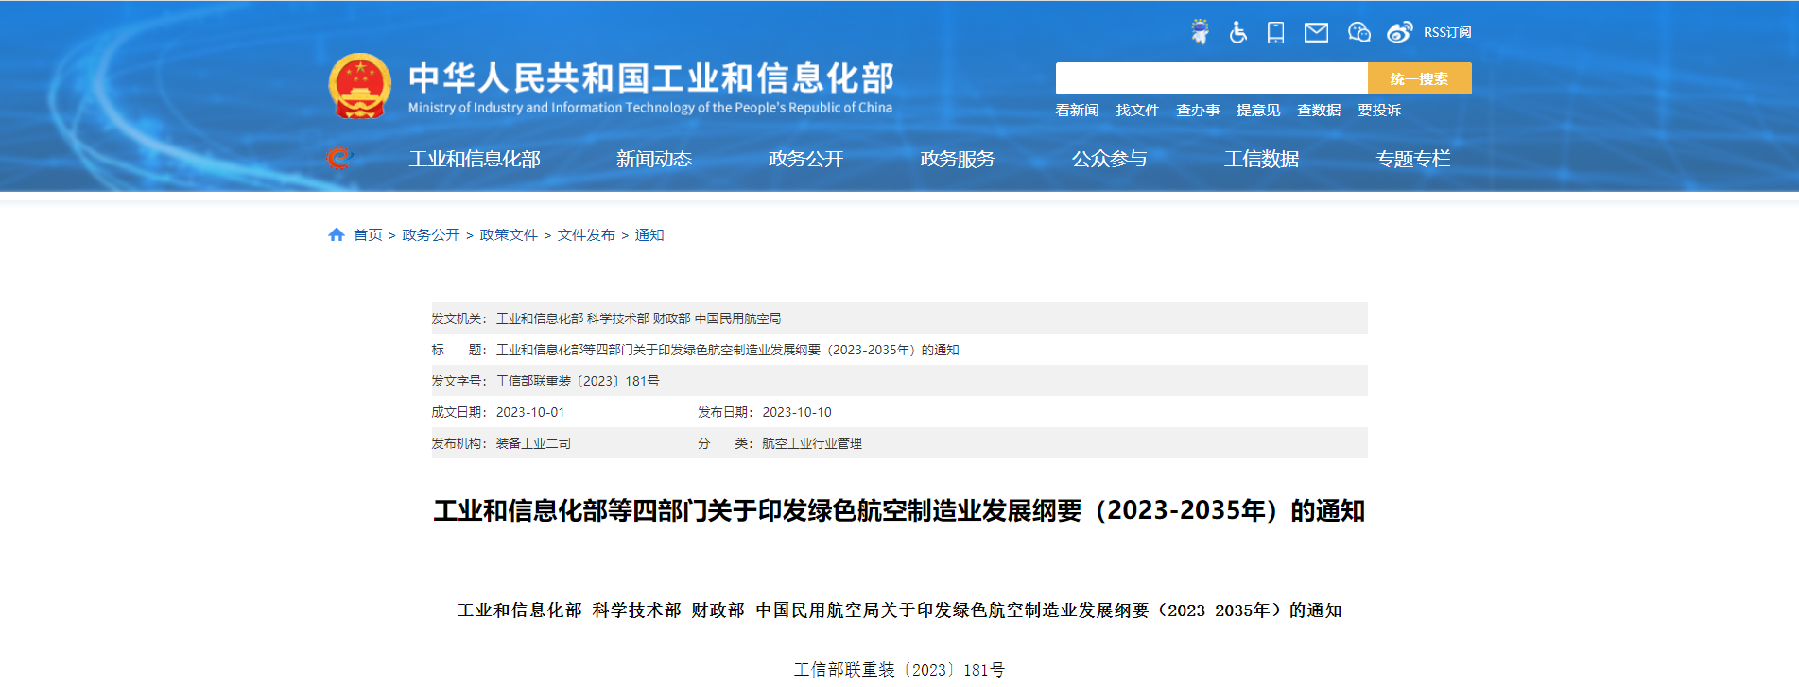Click the national emblem logo
This screenshot has height=687, width=1799.
click(x=359, y=86)
